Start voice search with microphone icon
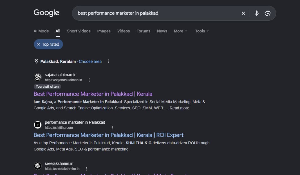The height and width of the screenshot is (175, 300). click(x=256, y=13)
